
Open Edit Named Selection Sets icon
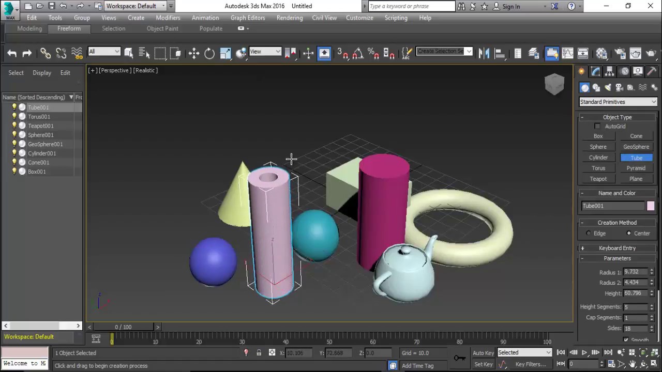pos(407,53)
